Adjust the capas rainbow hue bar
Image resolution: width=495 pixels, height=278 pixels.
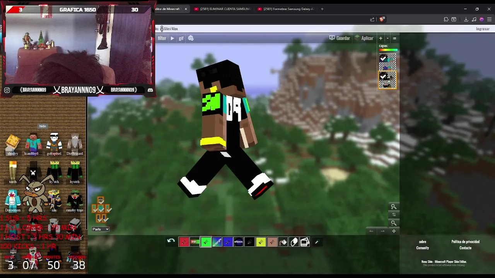tap(388, 50)
